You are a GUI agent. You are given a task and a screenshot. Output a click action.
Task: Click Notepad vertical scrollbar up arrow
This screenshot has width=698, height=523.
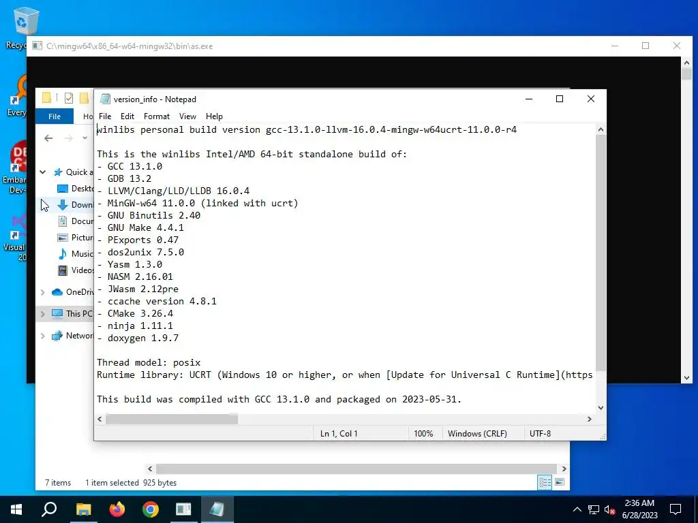601,129
